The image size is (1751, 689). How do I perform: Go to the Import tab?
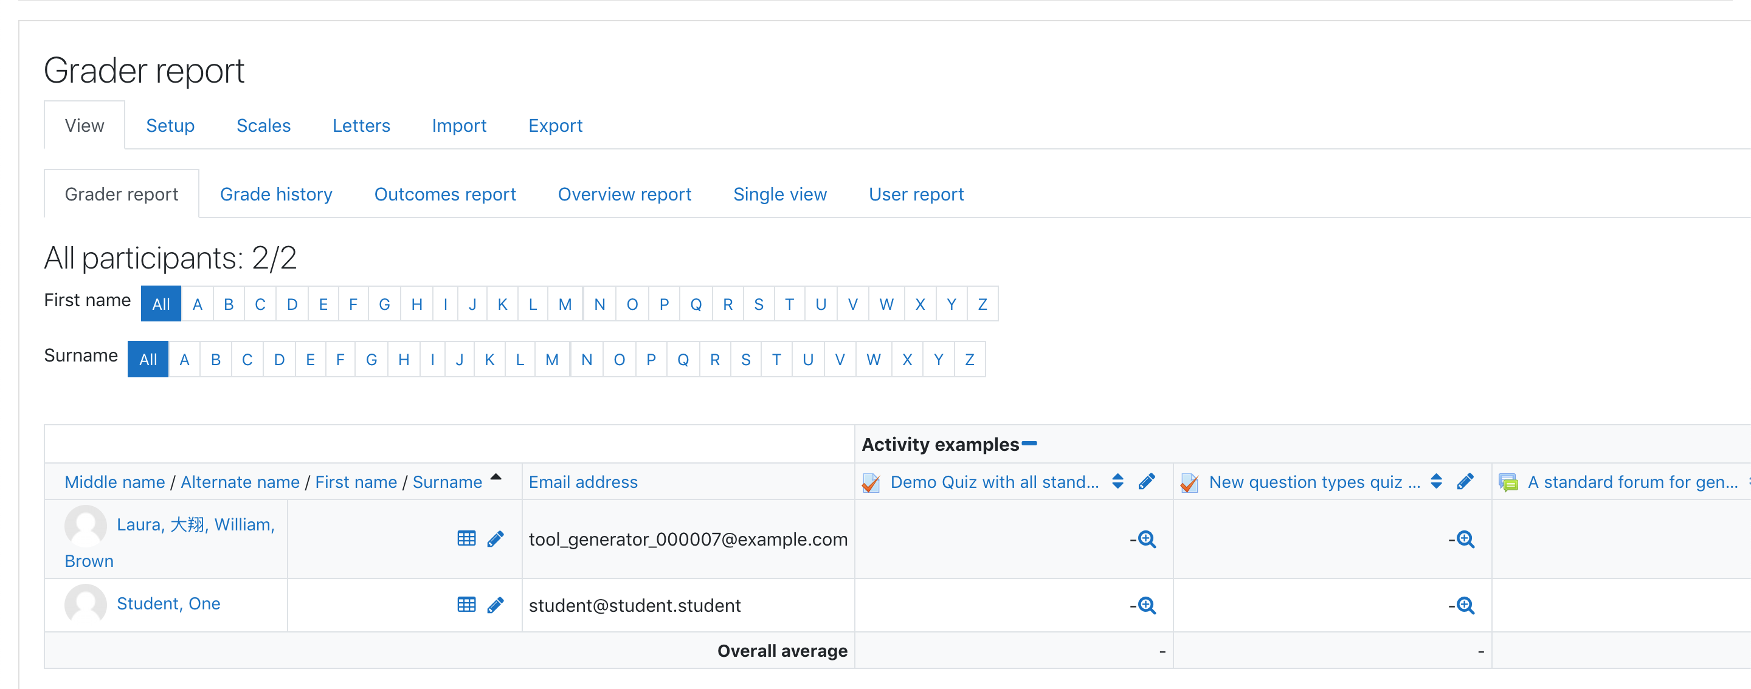pyautogui.click(x=459, y=126)
